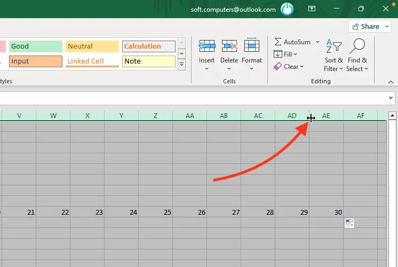Apply the Good cell style
This screenshot has height=267, width=398.
[x=35, y=46]
